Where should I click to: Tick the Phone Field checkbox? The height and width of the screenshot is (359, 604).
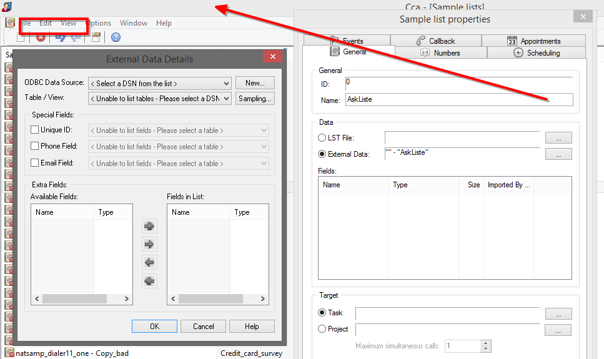click(x=35, y=146)
